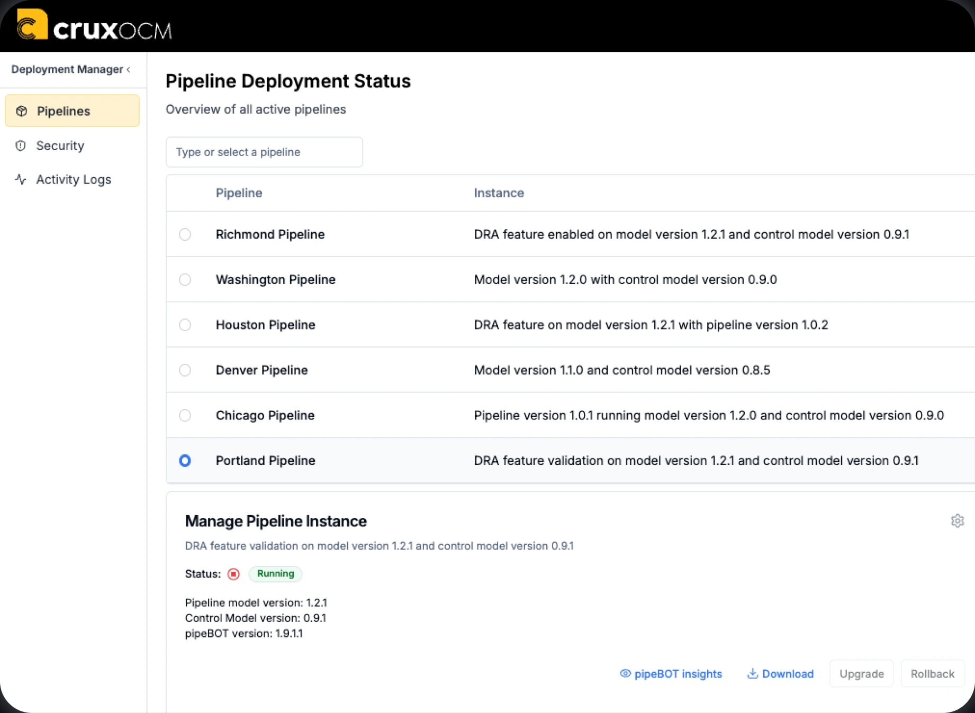
Task: Click the 'Washington Pipeline' name
Action: (275, 279)
